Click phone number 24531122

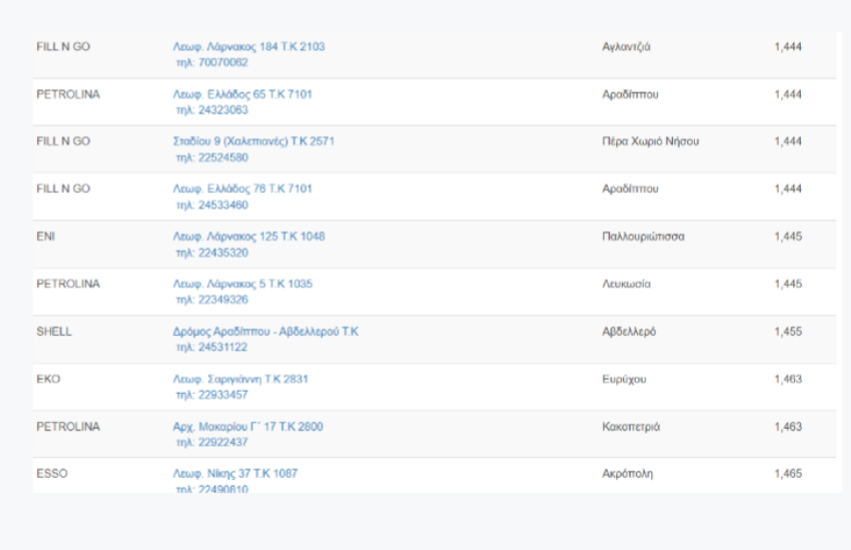[211, 347]
